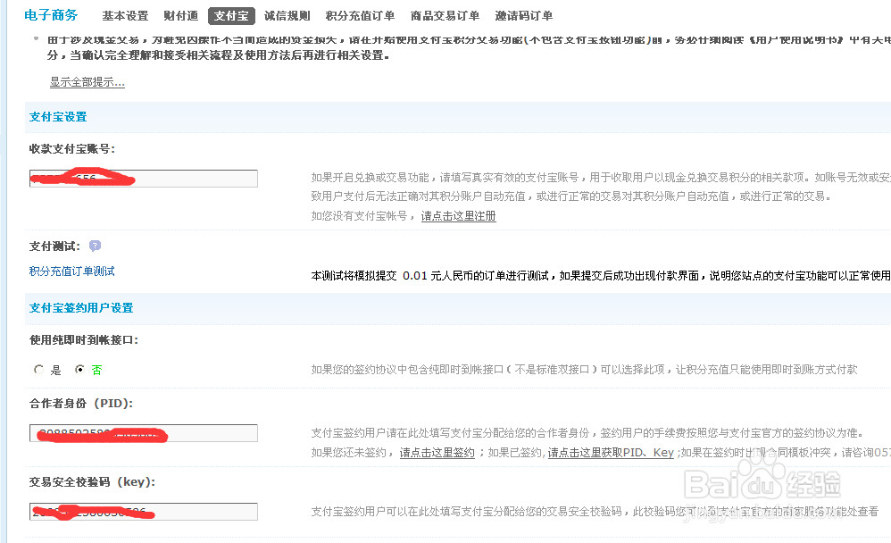Image resolution: width=891 pixels, height=543 pixels.
Task: Click the 请点击这里获取PID、Key link
Action: (x=611, y=453)
